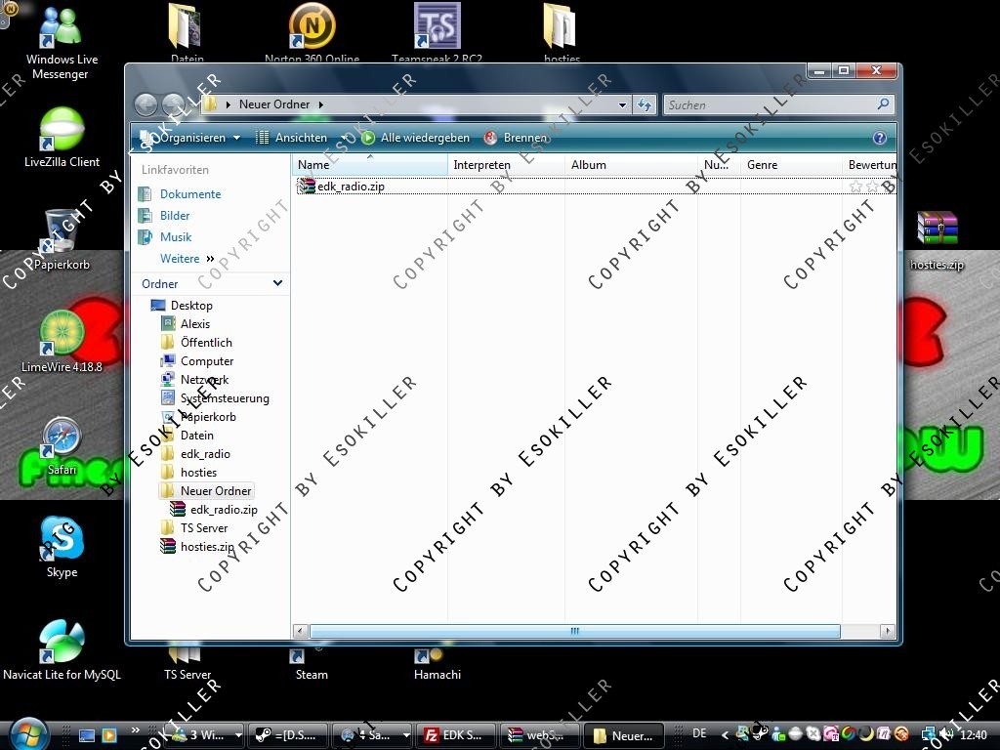Click the volume tray icon
The image size is (1000, 750).
(947, 734)
